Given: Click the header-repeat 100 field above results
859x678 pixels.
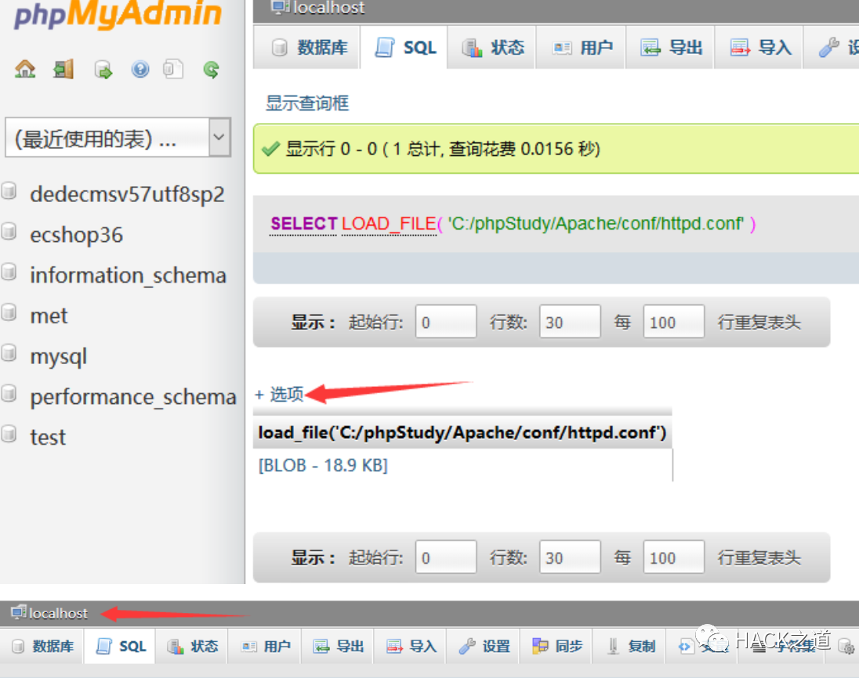Looking at the screenshot, I should point(673,322).
